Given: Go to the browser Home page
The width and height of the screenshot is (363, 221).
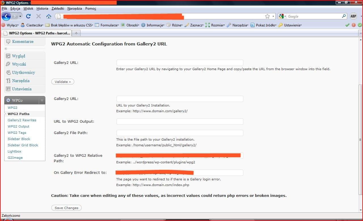Looking at the screenshot, I should click(49, 16).
